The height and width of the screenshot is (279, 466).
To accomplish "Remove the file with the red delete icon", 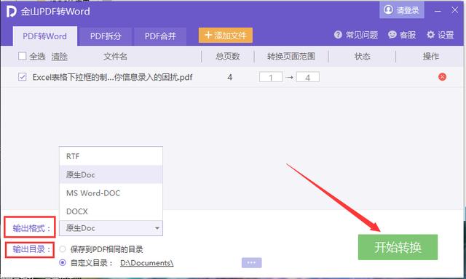I will [442, 77].
